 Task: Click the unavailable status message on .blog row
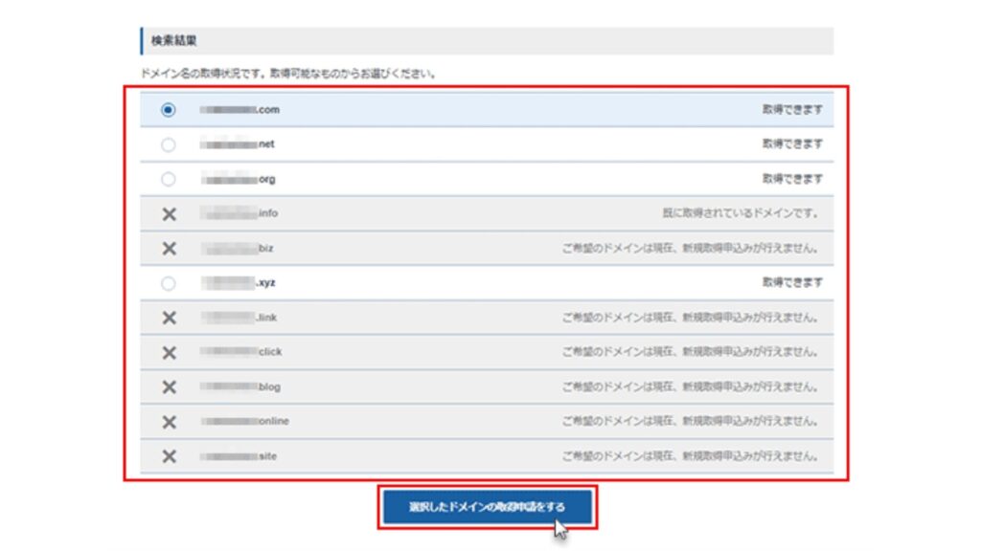tap(690, 387)
